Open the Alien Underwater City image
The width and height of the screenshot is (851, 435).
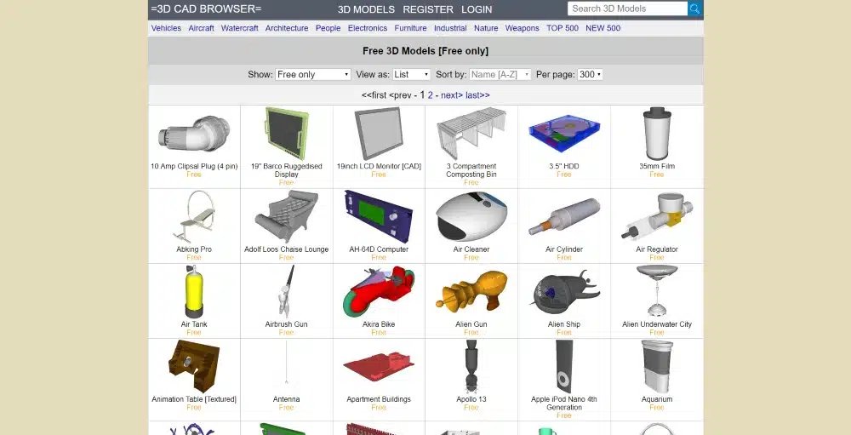[657, 292]
